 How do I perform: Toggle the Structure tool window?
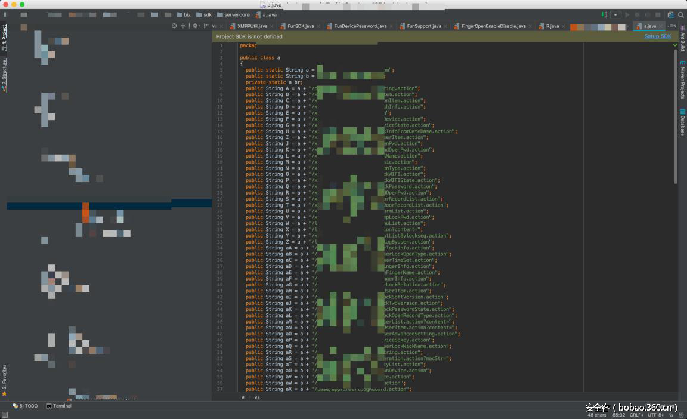(x=4, y=75)
